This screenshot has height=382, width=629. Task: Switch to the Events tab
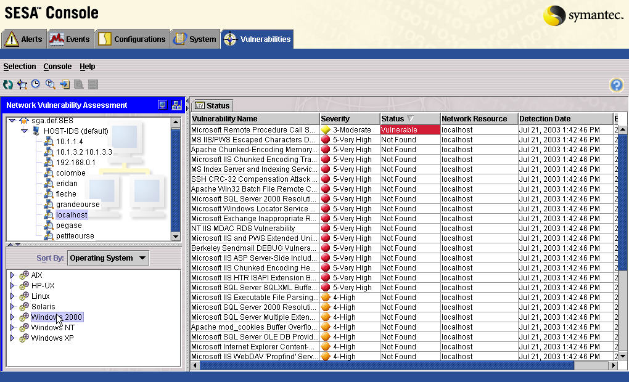[70, 39]
